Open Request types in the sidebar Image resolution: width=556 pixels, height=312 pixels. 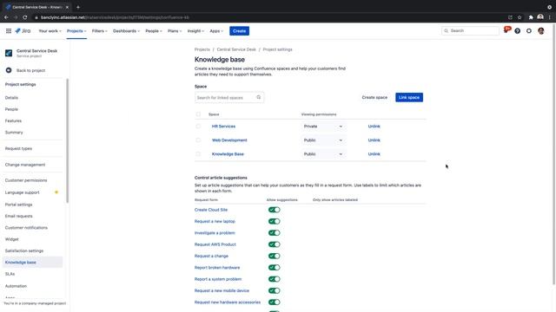[x=18, y=148]
